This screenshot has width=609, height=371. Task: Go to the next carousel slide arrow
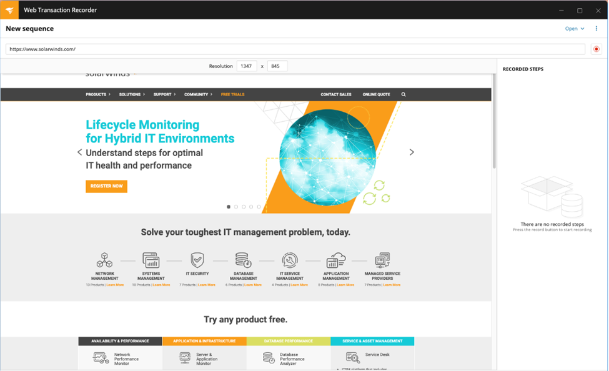pos(412,152)
